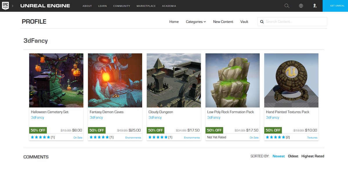Open Hand Painted Textures Pack thumbnail

coord(291,80)
